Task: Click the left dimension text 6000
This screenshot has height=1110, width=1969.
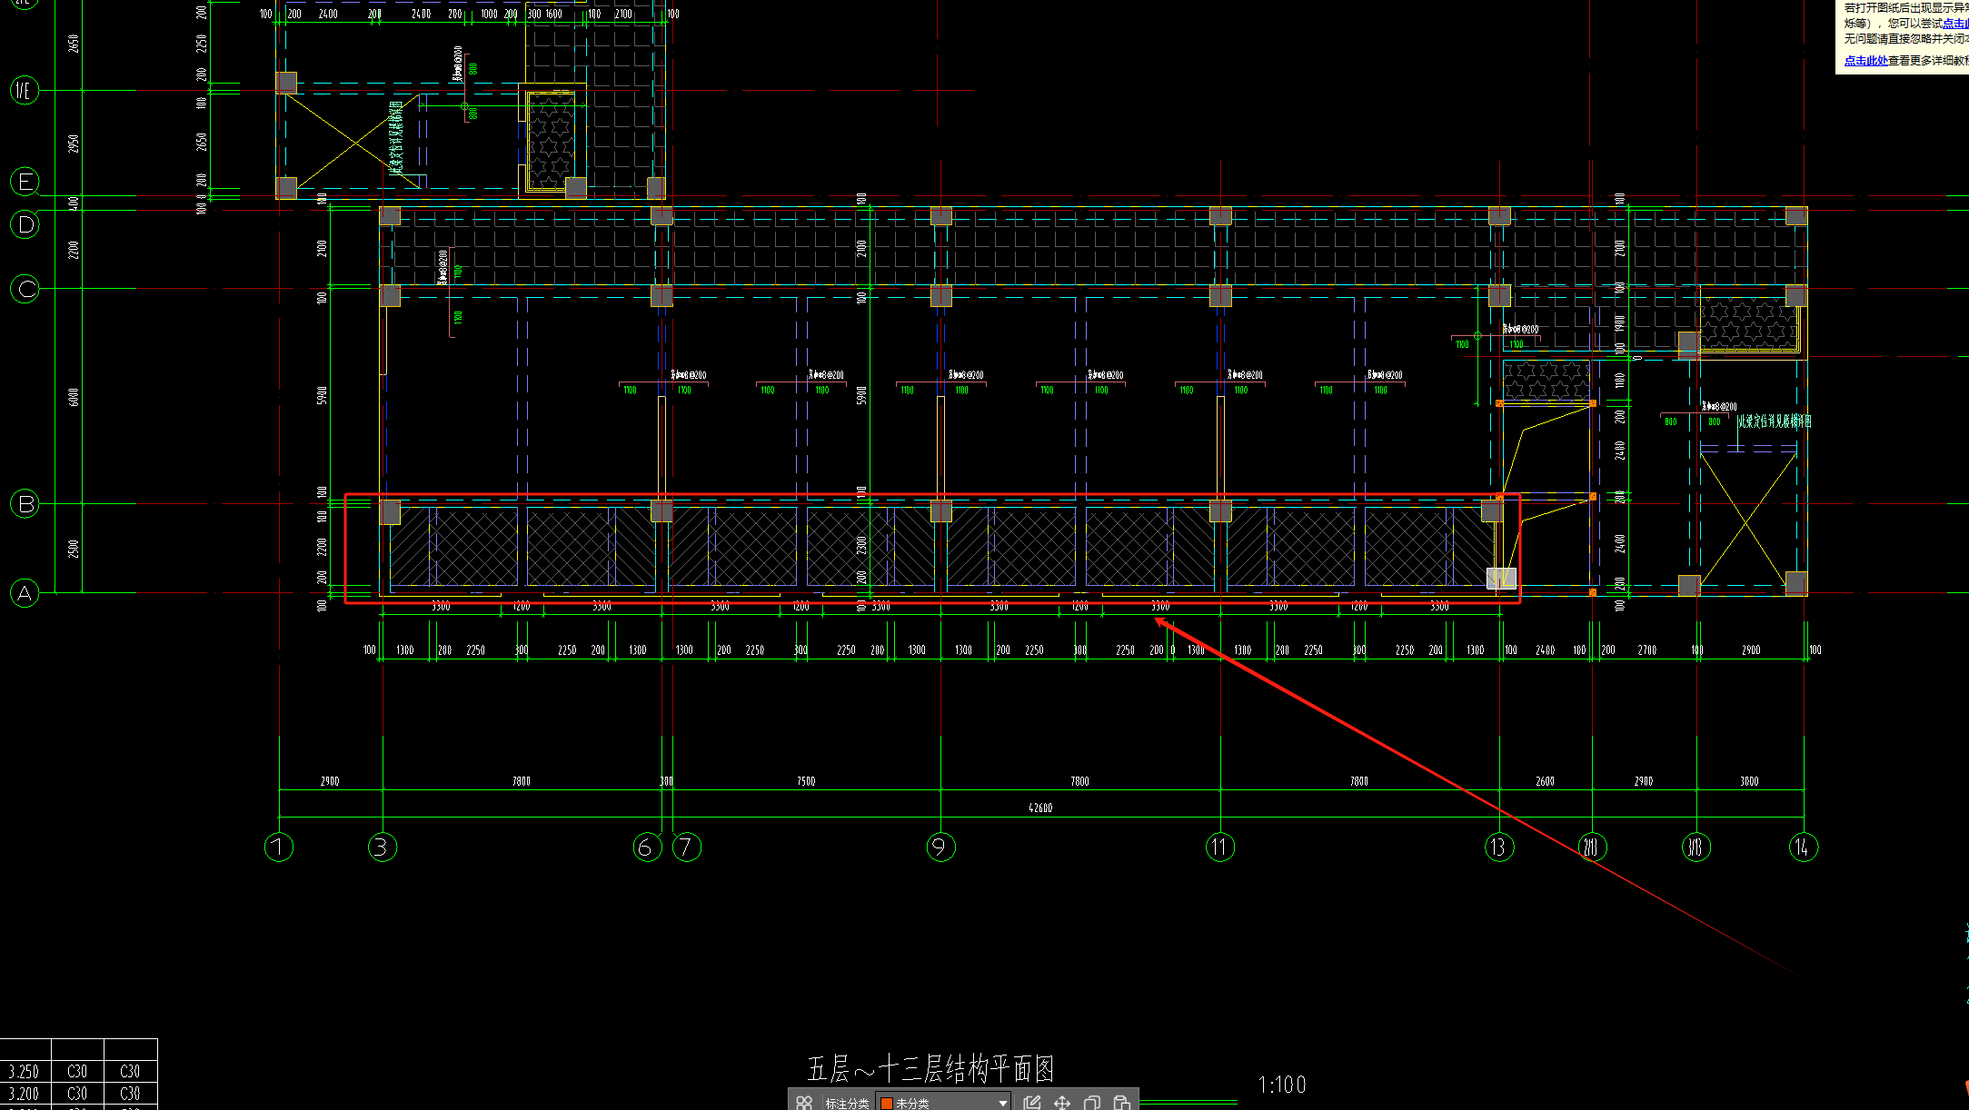Action: 74,397
